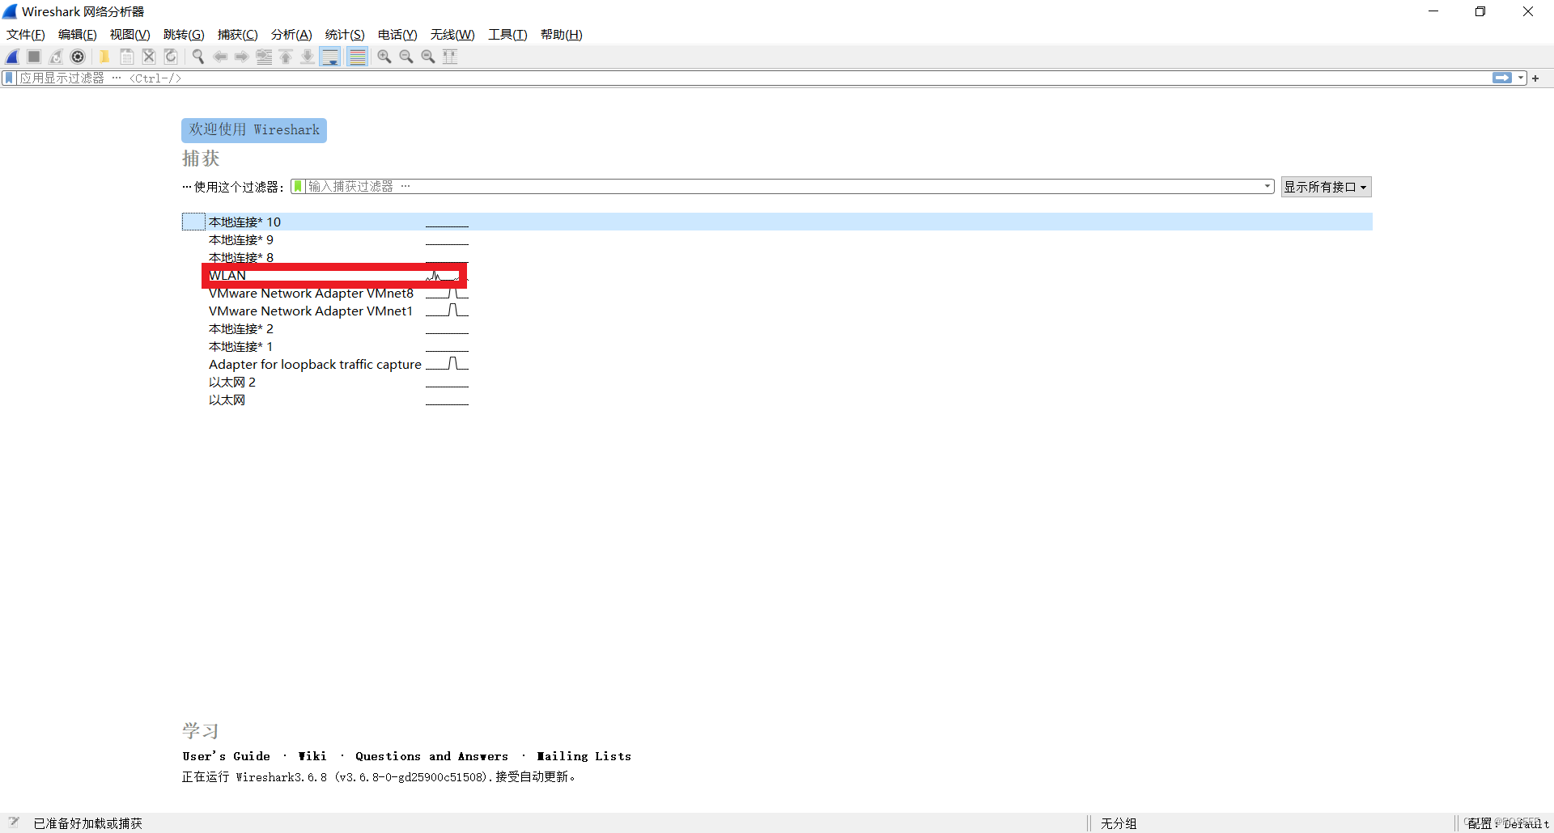Expand the capture filter history dropdown
This screenshot has height=833, width=1554.
tap(1267, 187)
